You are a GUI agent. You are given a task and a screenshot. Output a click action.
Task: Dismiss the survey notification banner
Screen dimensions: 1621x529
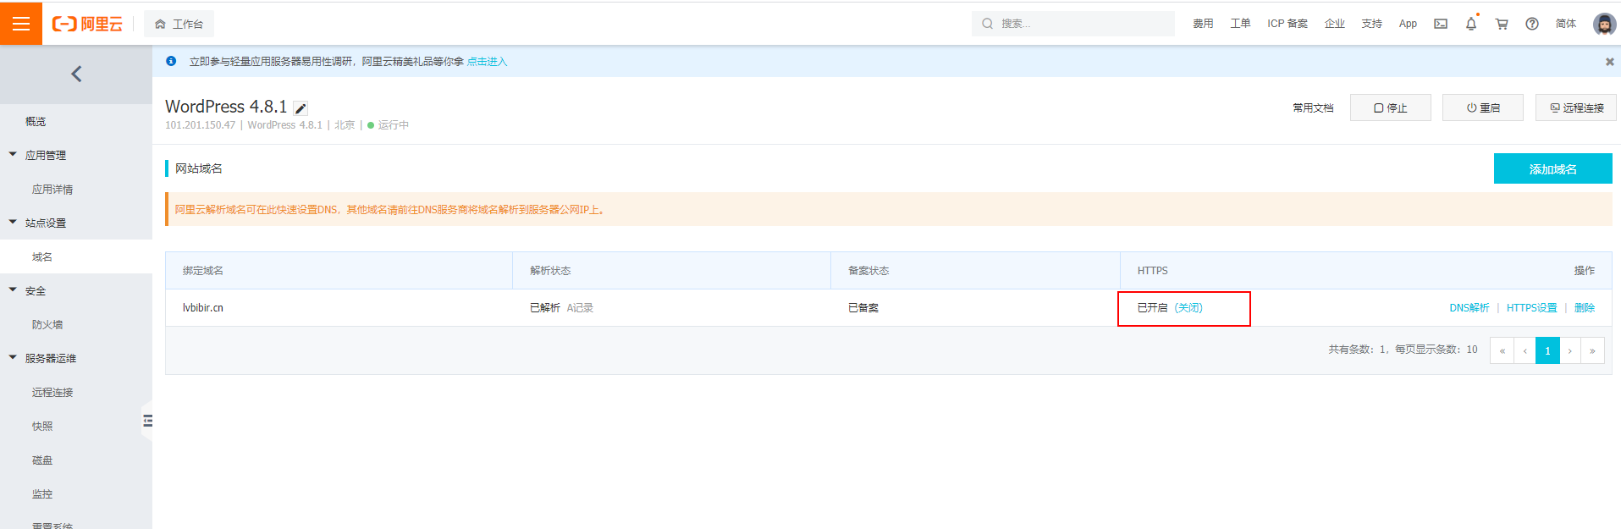click(x=1609, y=62)
